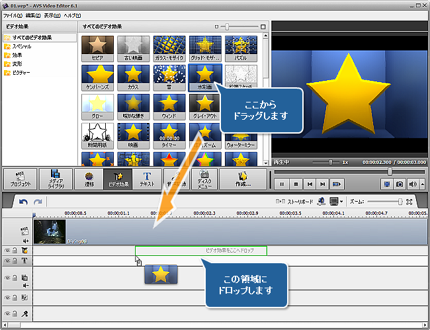430x330 pixels.
Task: Adjust the playback speed slider
Action: [331, 162]
